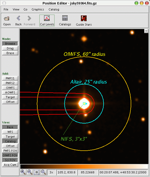
Task: Add a Target position
Action: pos(10,97)
